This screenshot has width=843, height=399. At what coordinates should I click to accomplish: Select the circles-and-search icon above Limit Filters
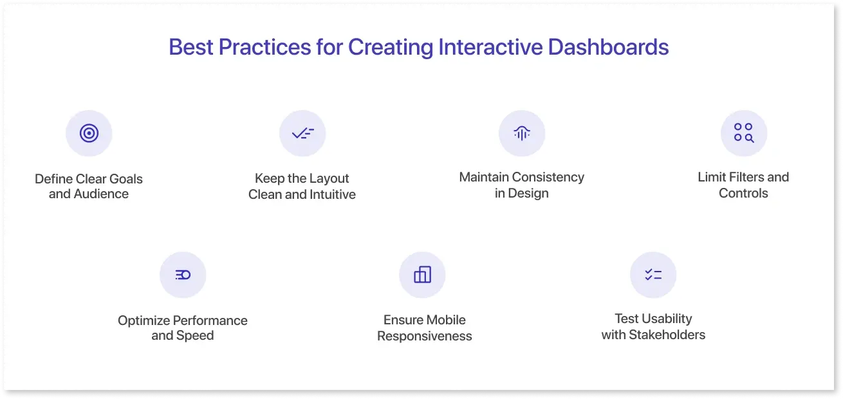click(x=744, y=133)
